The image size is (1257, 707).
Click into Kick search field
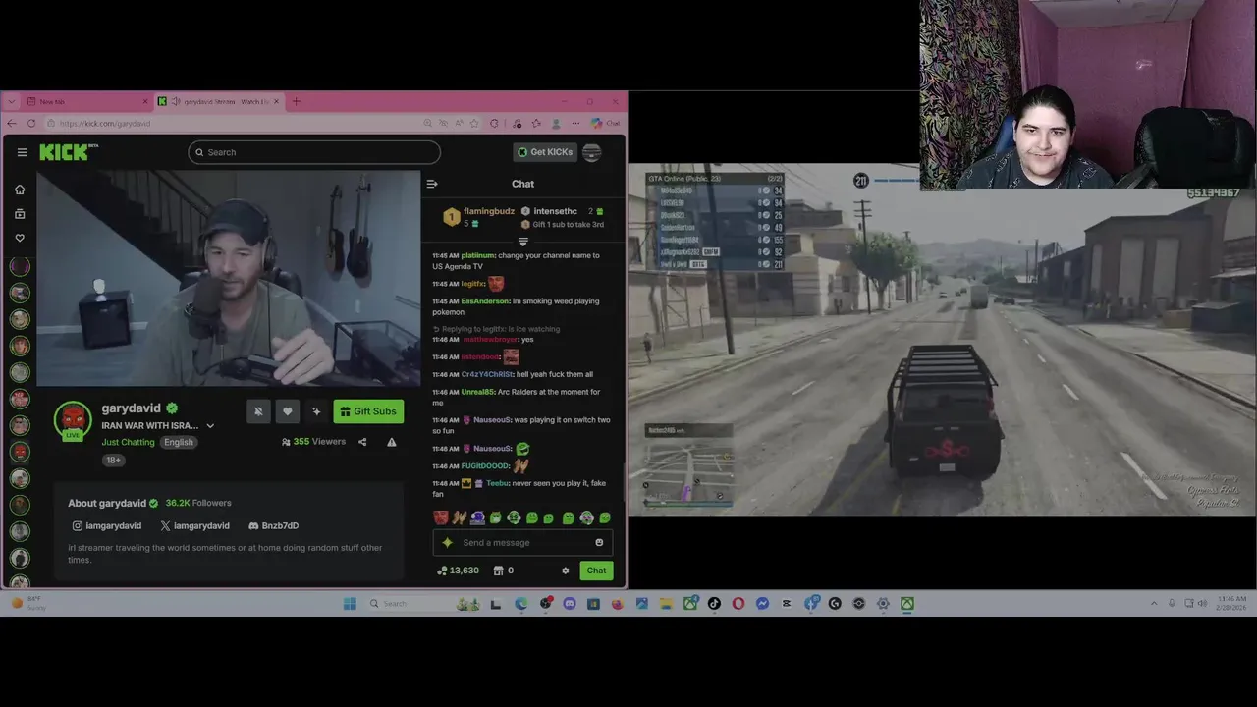[x=314, y=152]
